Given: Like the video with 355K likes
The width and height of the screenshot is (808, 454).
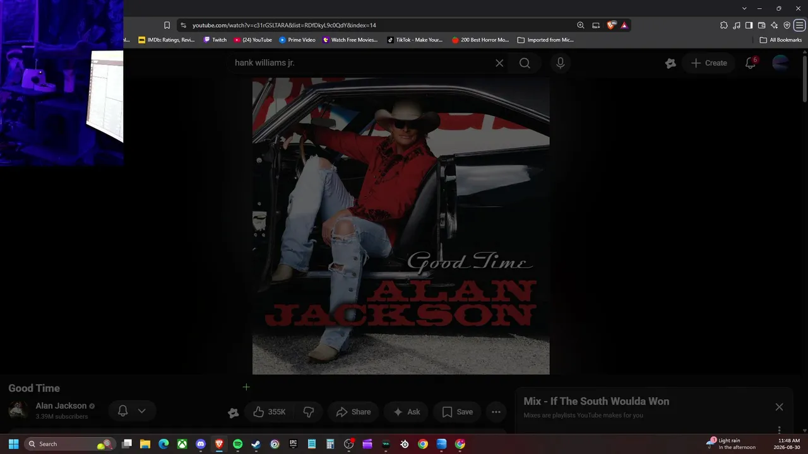Looking at the screenshot, I should [270, 412].
